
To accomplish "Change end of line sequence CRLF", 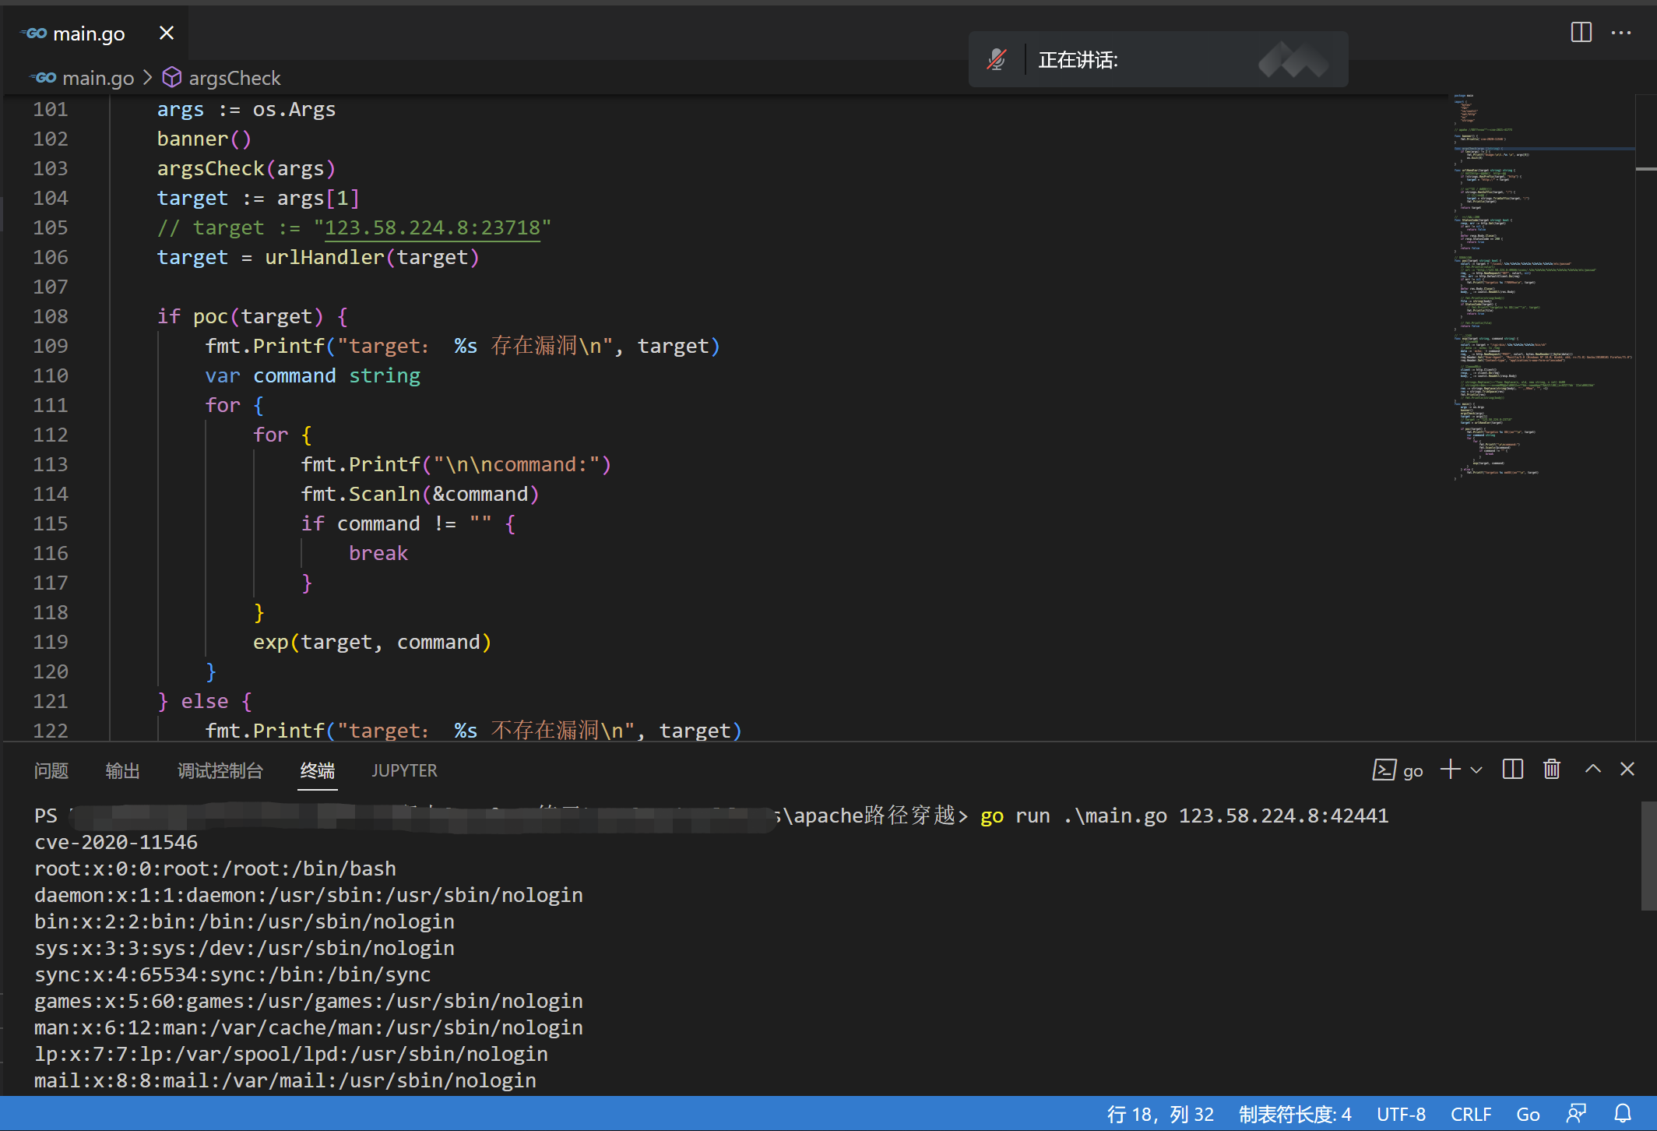I will (x=1471, y=1114).
